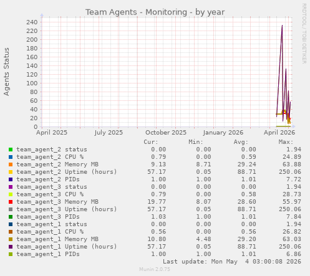Screen dimensions: 310x276
Task: Click the October 2025 x-axis label
Action: point(166,133)
